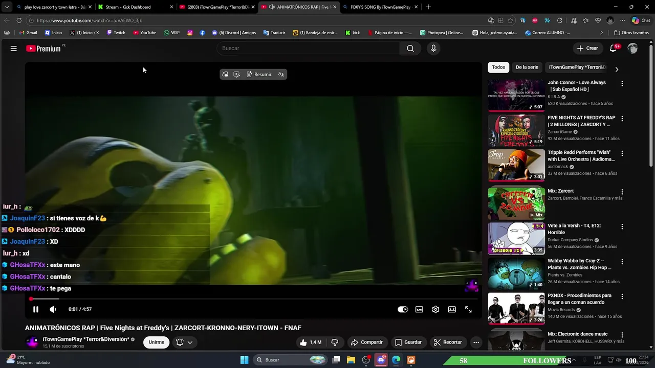655x368 pixels.
Task: Click the address bar URL
Action: coord(89,20)
